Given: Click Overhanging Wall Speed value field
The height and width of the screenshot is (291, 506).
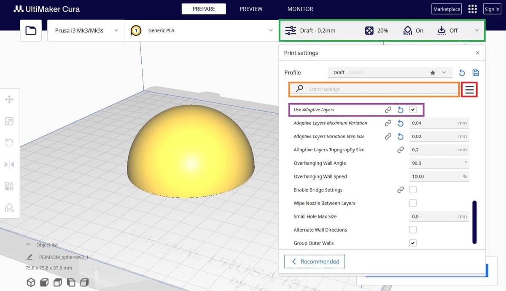Looking at the screenshot, I should [439, 176].
